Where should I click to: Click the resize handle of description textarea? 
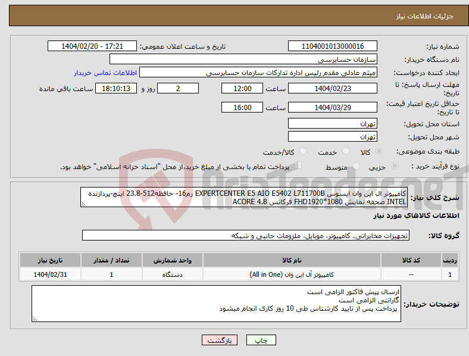pyautogui.click(x=83, y=204)
